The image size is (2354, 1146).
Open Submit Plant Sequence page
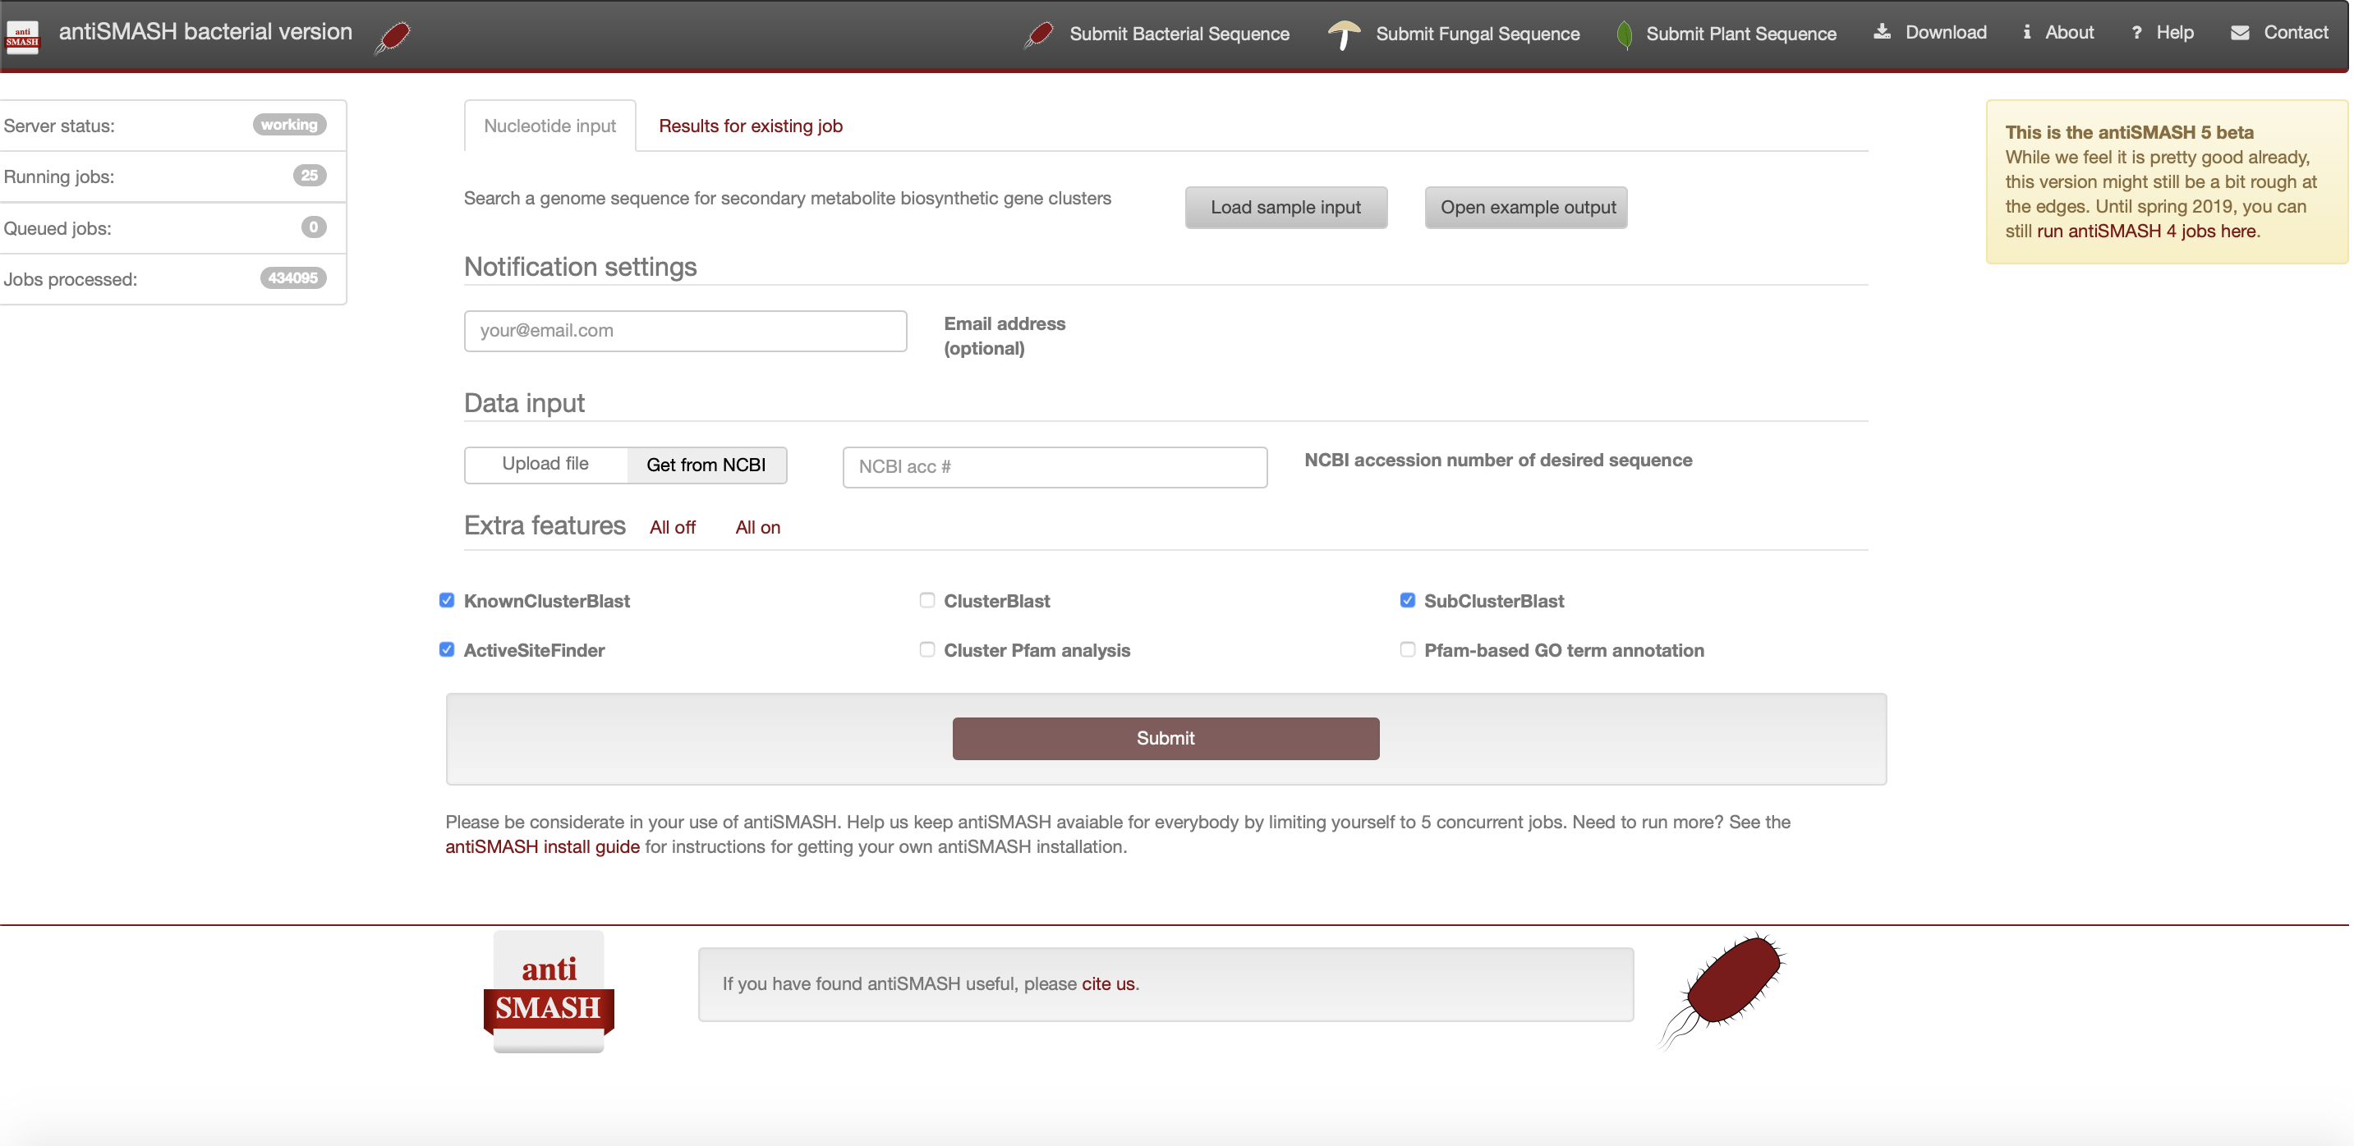point(1740,34)
